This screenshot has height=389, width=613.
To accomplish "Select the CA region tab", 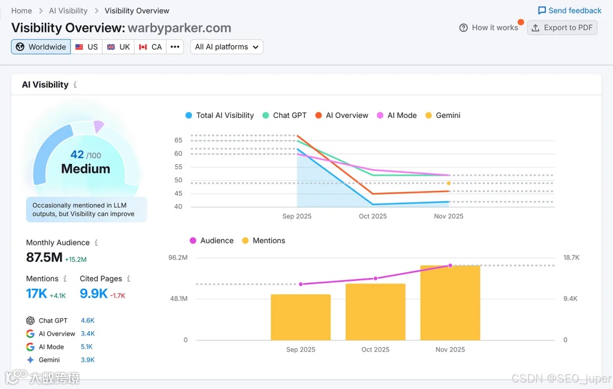I will tap(150, 47).
